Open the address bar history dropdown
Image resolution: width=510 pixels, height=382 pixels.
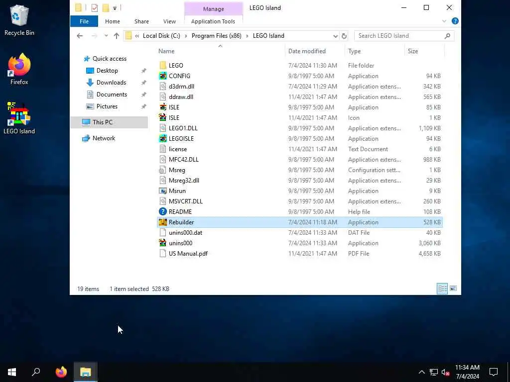(x=335, y=36)
